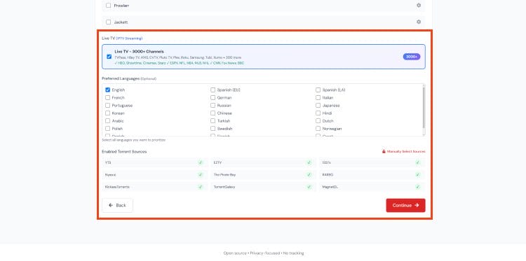This screenshot has width=526, height=261.
Task: Check the Dutch checkbox
Action: pos(318,121)
